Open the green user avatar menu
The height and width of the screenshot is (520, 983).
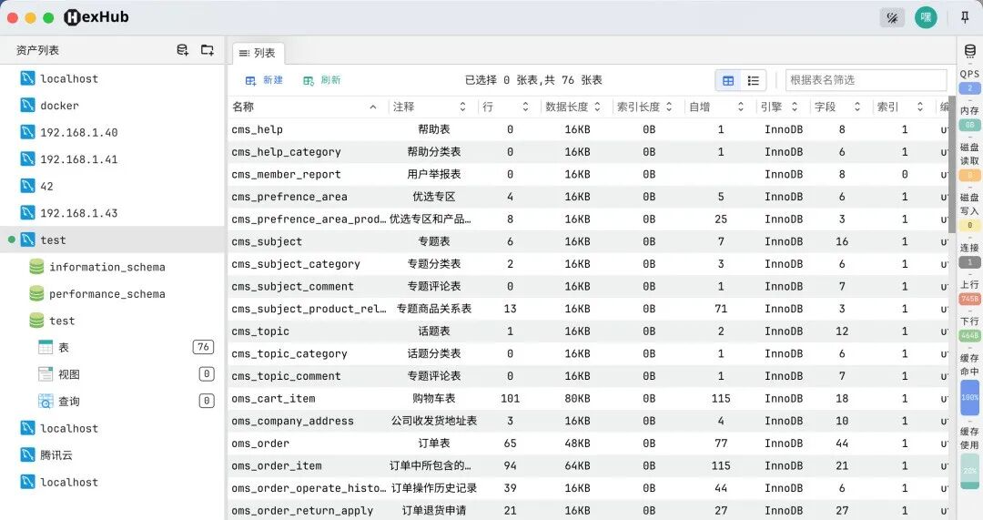(926, 17)
